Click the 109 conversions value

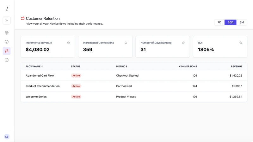(x=195, y=75)
